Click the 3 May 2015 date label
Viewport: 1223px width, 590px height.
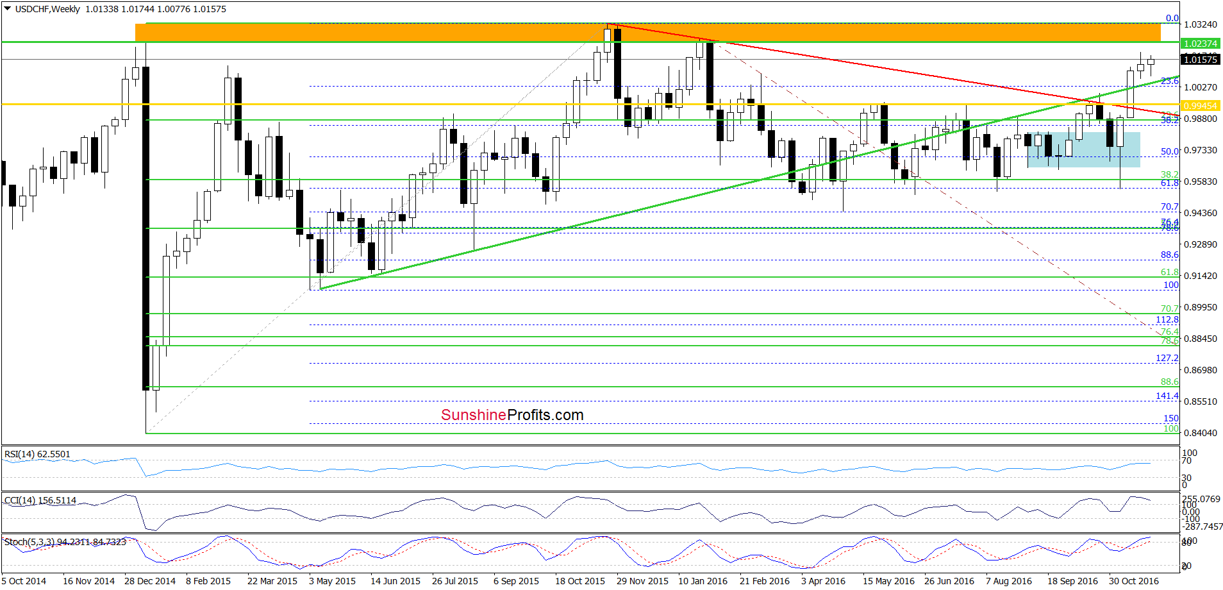coord(332,581)
